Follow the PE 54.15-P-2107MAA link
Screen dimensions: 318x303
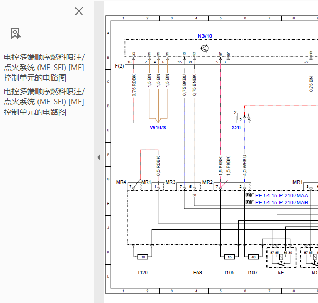(281, 195)
